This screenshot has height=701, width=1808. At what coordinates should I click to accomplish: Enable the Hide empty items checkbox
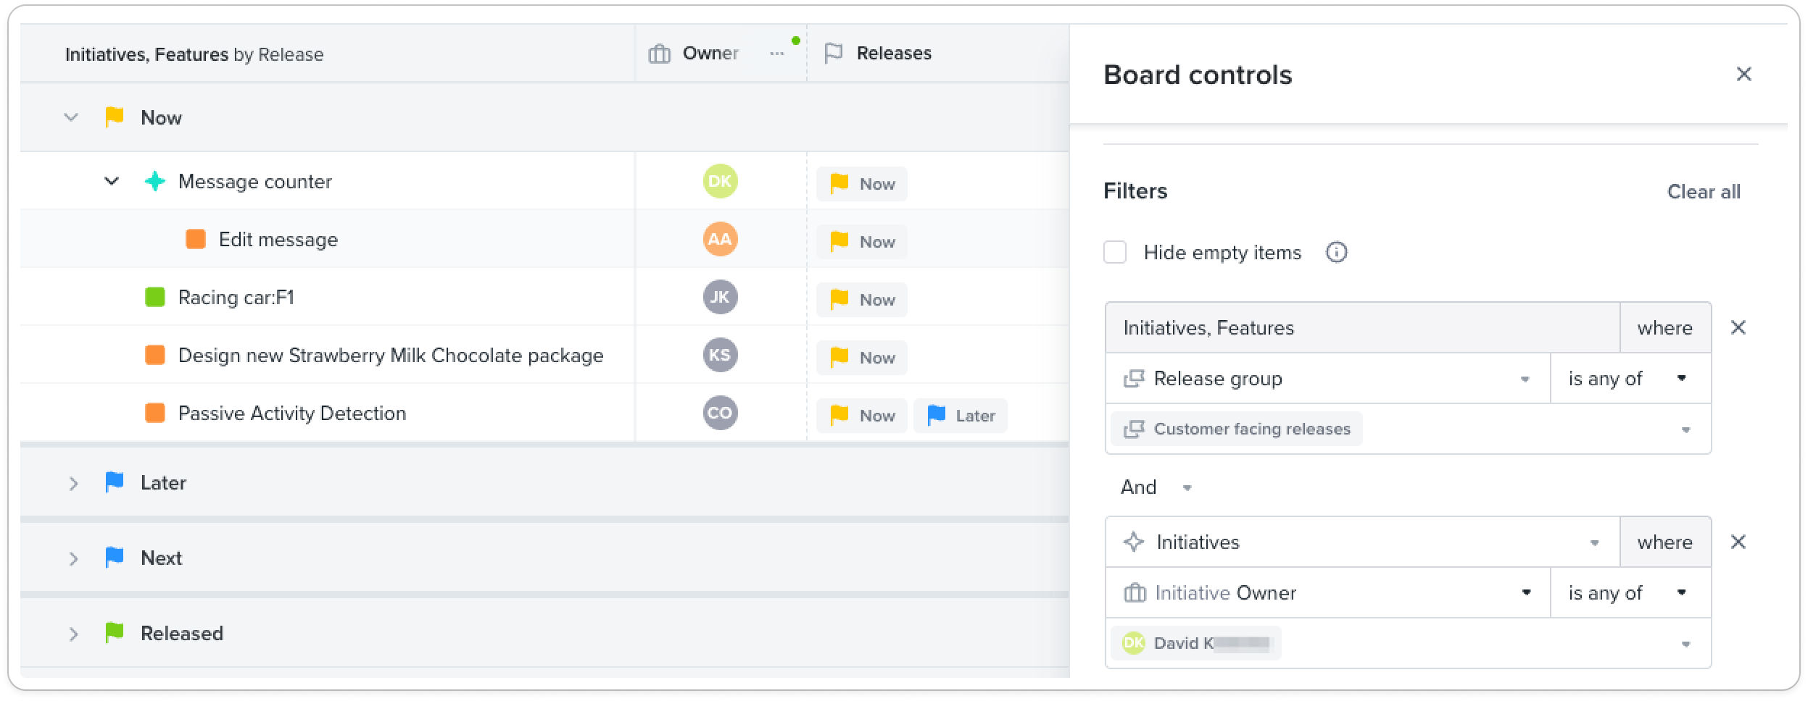point(1115,253)
